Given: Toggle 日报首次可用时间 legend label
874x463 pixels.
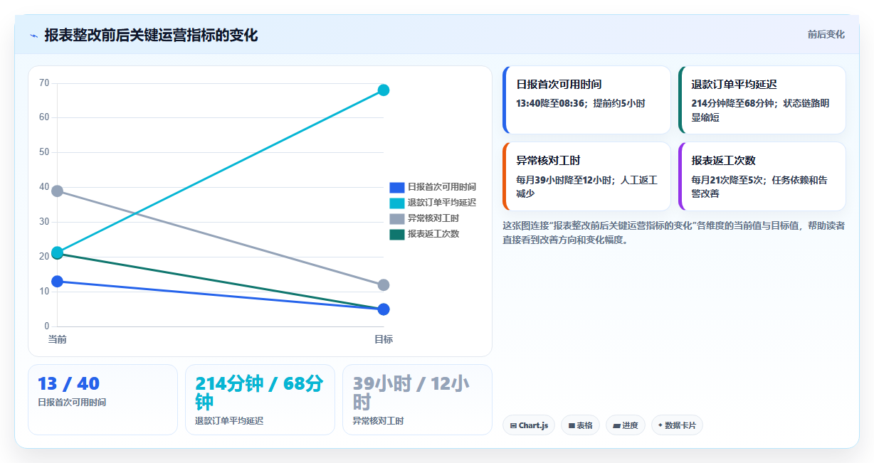Looking at the screenshot, I should pos(442,187).
